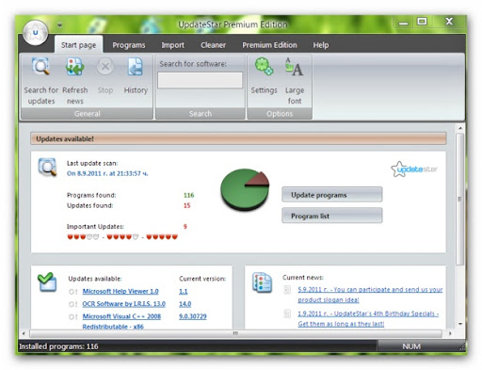Open Microsoft Visual C++ 2008 Redistributable link
The width and height of the screenshot is (482, 370).
(x=121, y=321)
